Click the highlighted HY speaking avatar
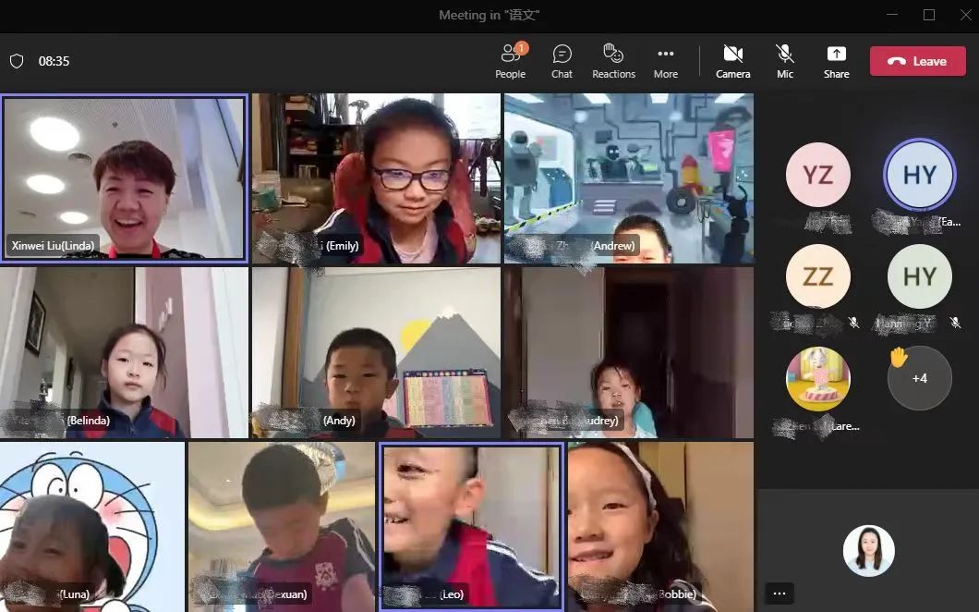 [x=919, y=175]
